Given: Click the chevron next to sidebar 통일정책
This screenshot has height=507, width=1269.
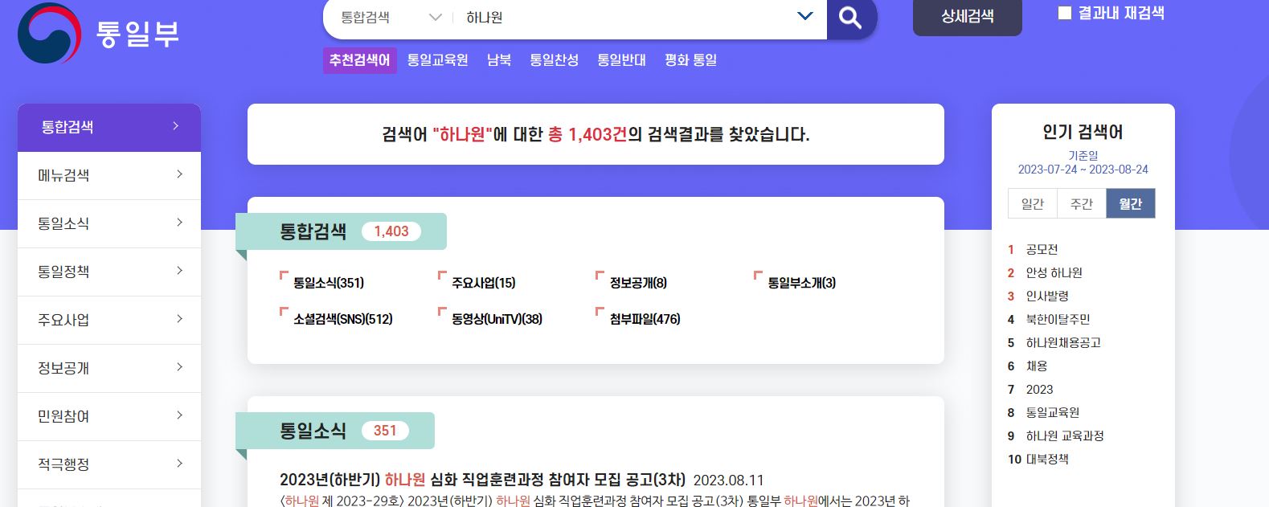Looking at the screenshot, I should coord(179,271).
